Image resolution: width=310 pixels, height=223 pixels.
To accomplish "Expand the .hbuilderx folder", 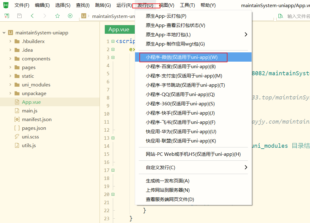I will pyautogui.click(x=10, y=41).
